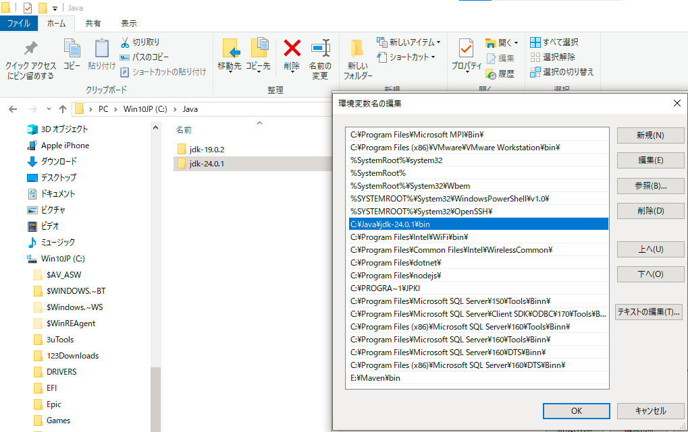688x432 pixels.
Task: Copy path using パスのコピー
Action: click(x=144, y=57)
